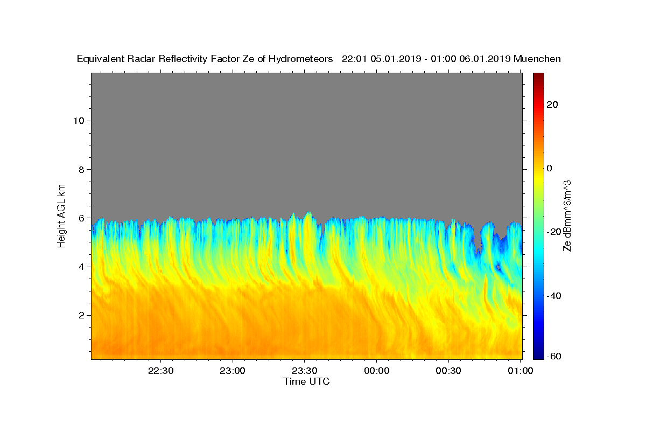Click the 00:30 time axis label

448,371
